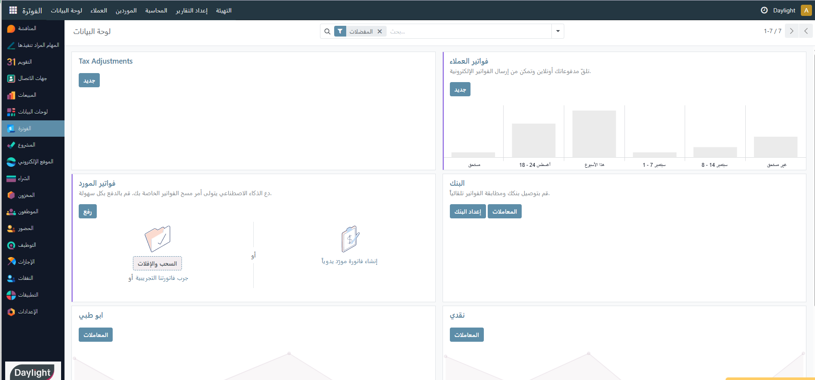Image resolution: width=815 pixels, height=380 pixels.
Task: Open the Accounting (المحاسبة) top menu
Action: [x=156, y=10]
